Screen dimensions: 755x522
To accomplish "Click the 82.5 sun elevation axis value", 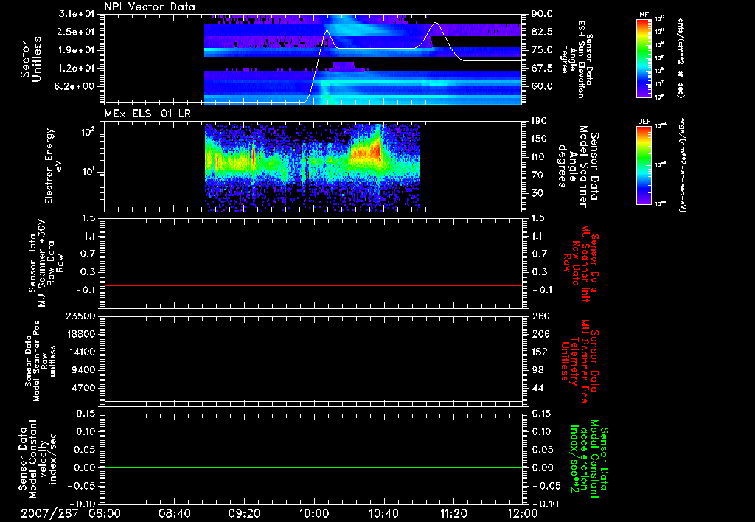I will point(542,32).
